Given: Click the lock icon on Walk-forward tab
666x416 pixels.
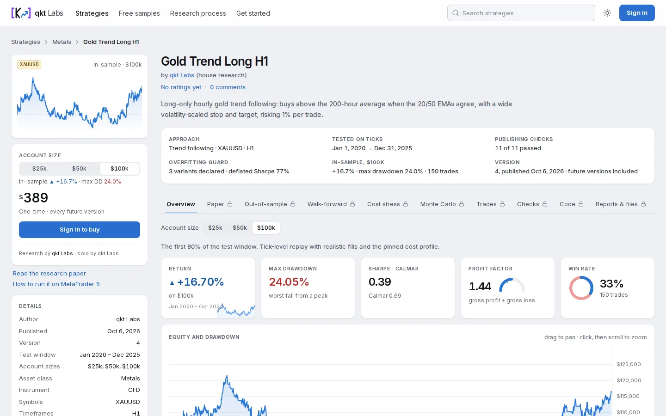Looking at the screenshot, I should pyautogui.click(x=352, y=204).
